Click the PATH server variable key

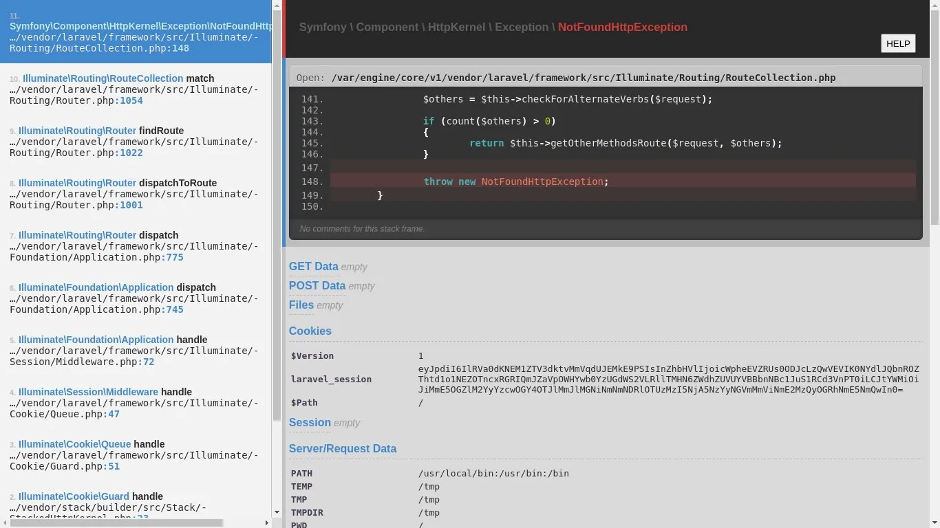(x=301, y=474)
